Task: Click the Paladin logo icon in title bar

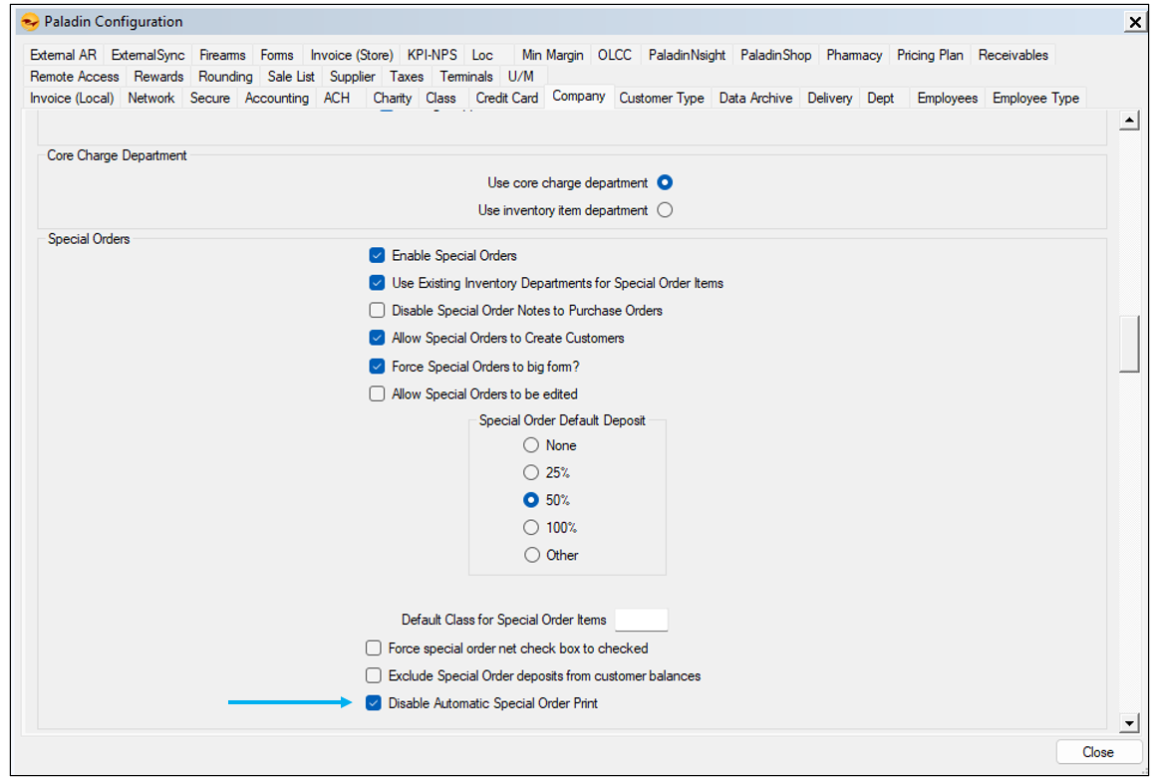Action: point(31,22)
